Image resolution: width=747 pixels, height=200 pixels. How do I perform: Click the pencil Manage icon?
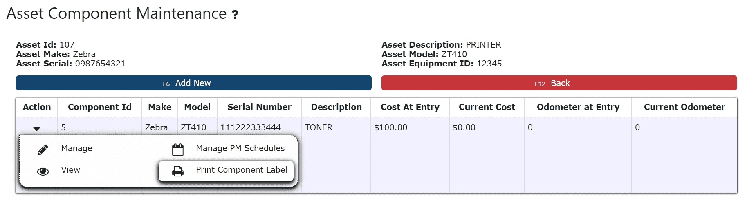43,149
